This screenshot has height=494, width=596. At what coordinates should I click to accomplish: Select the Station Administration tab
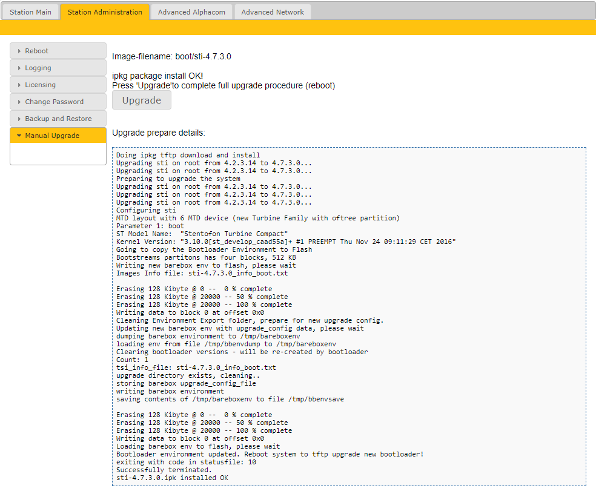click(x=105, y=12)
